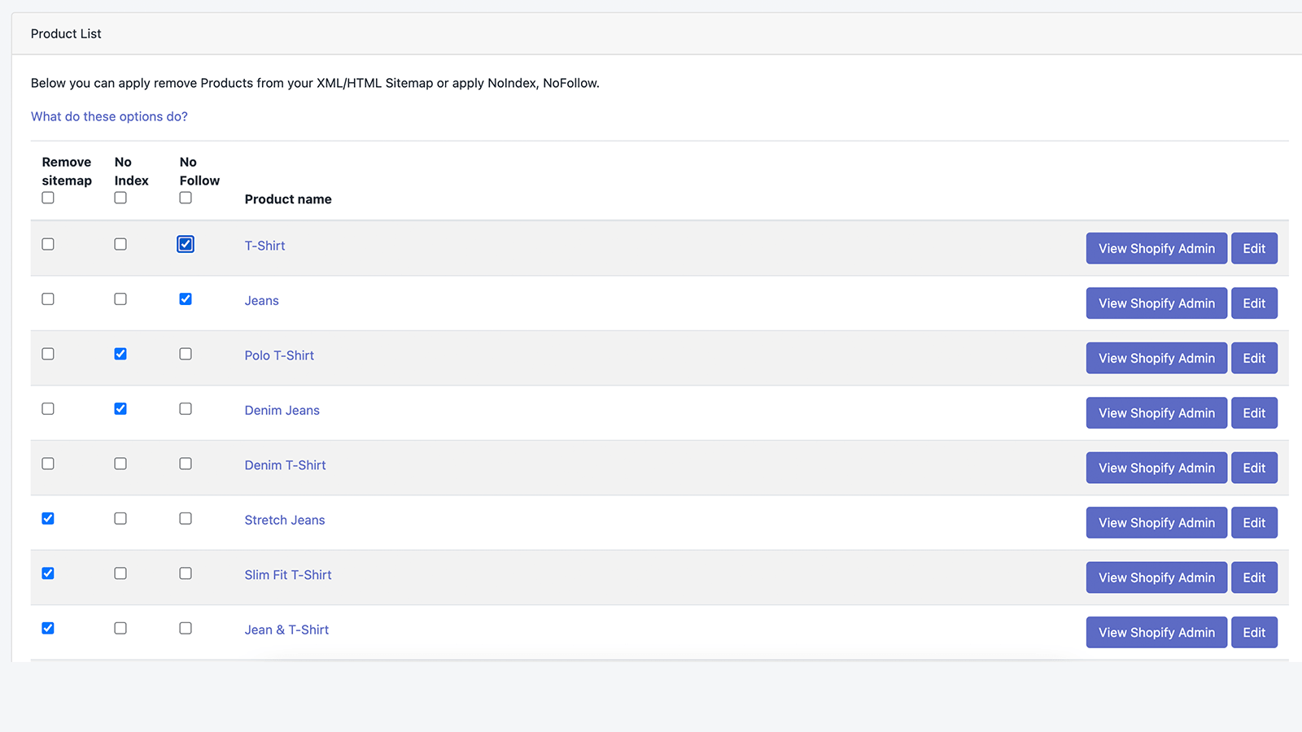Check No Index for Jean & T-Shirt
Screen dimensions: 1302x732
point(120,629)
